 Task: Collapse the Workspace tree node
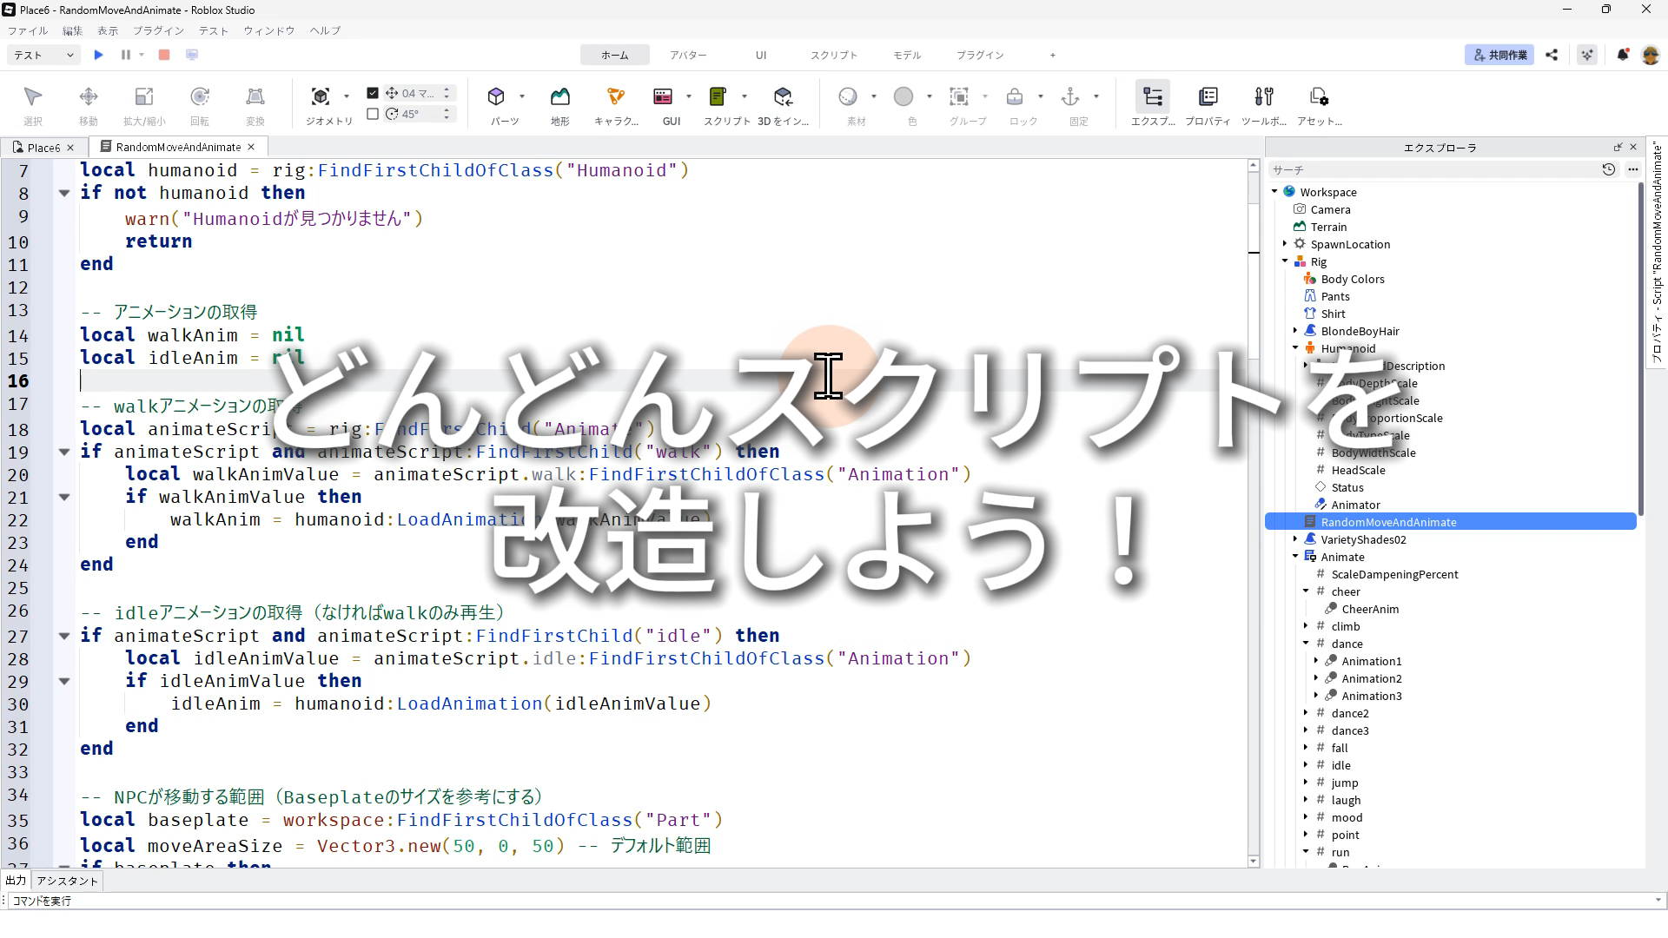pyautogui.click(x=1274, y=192)
